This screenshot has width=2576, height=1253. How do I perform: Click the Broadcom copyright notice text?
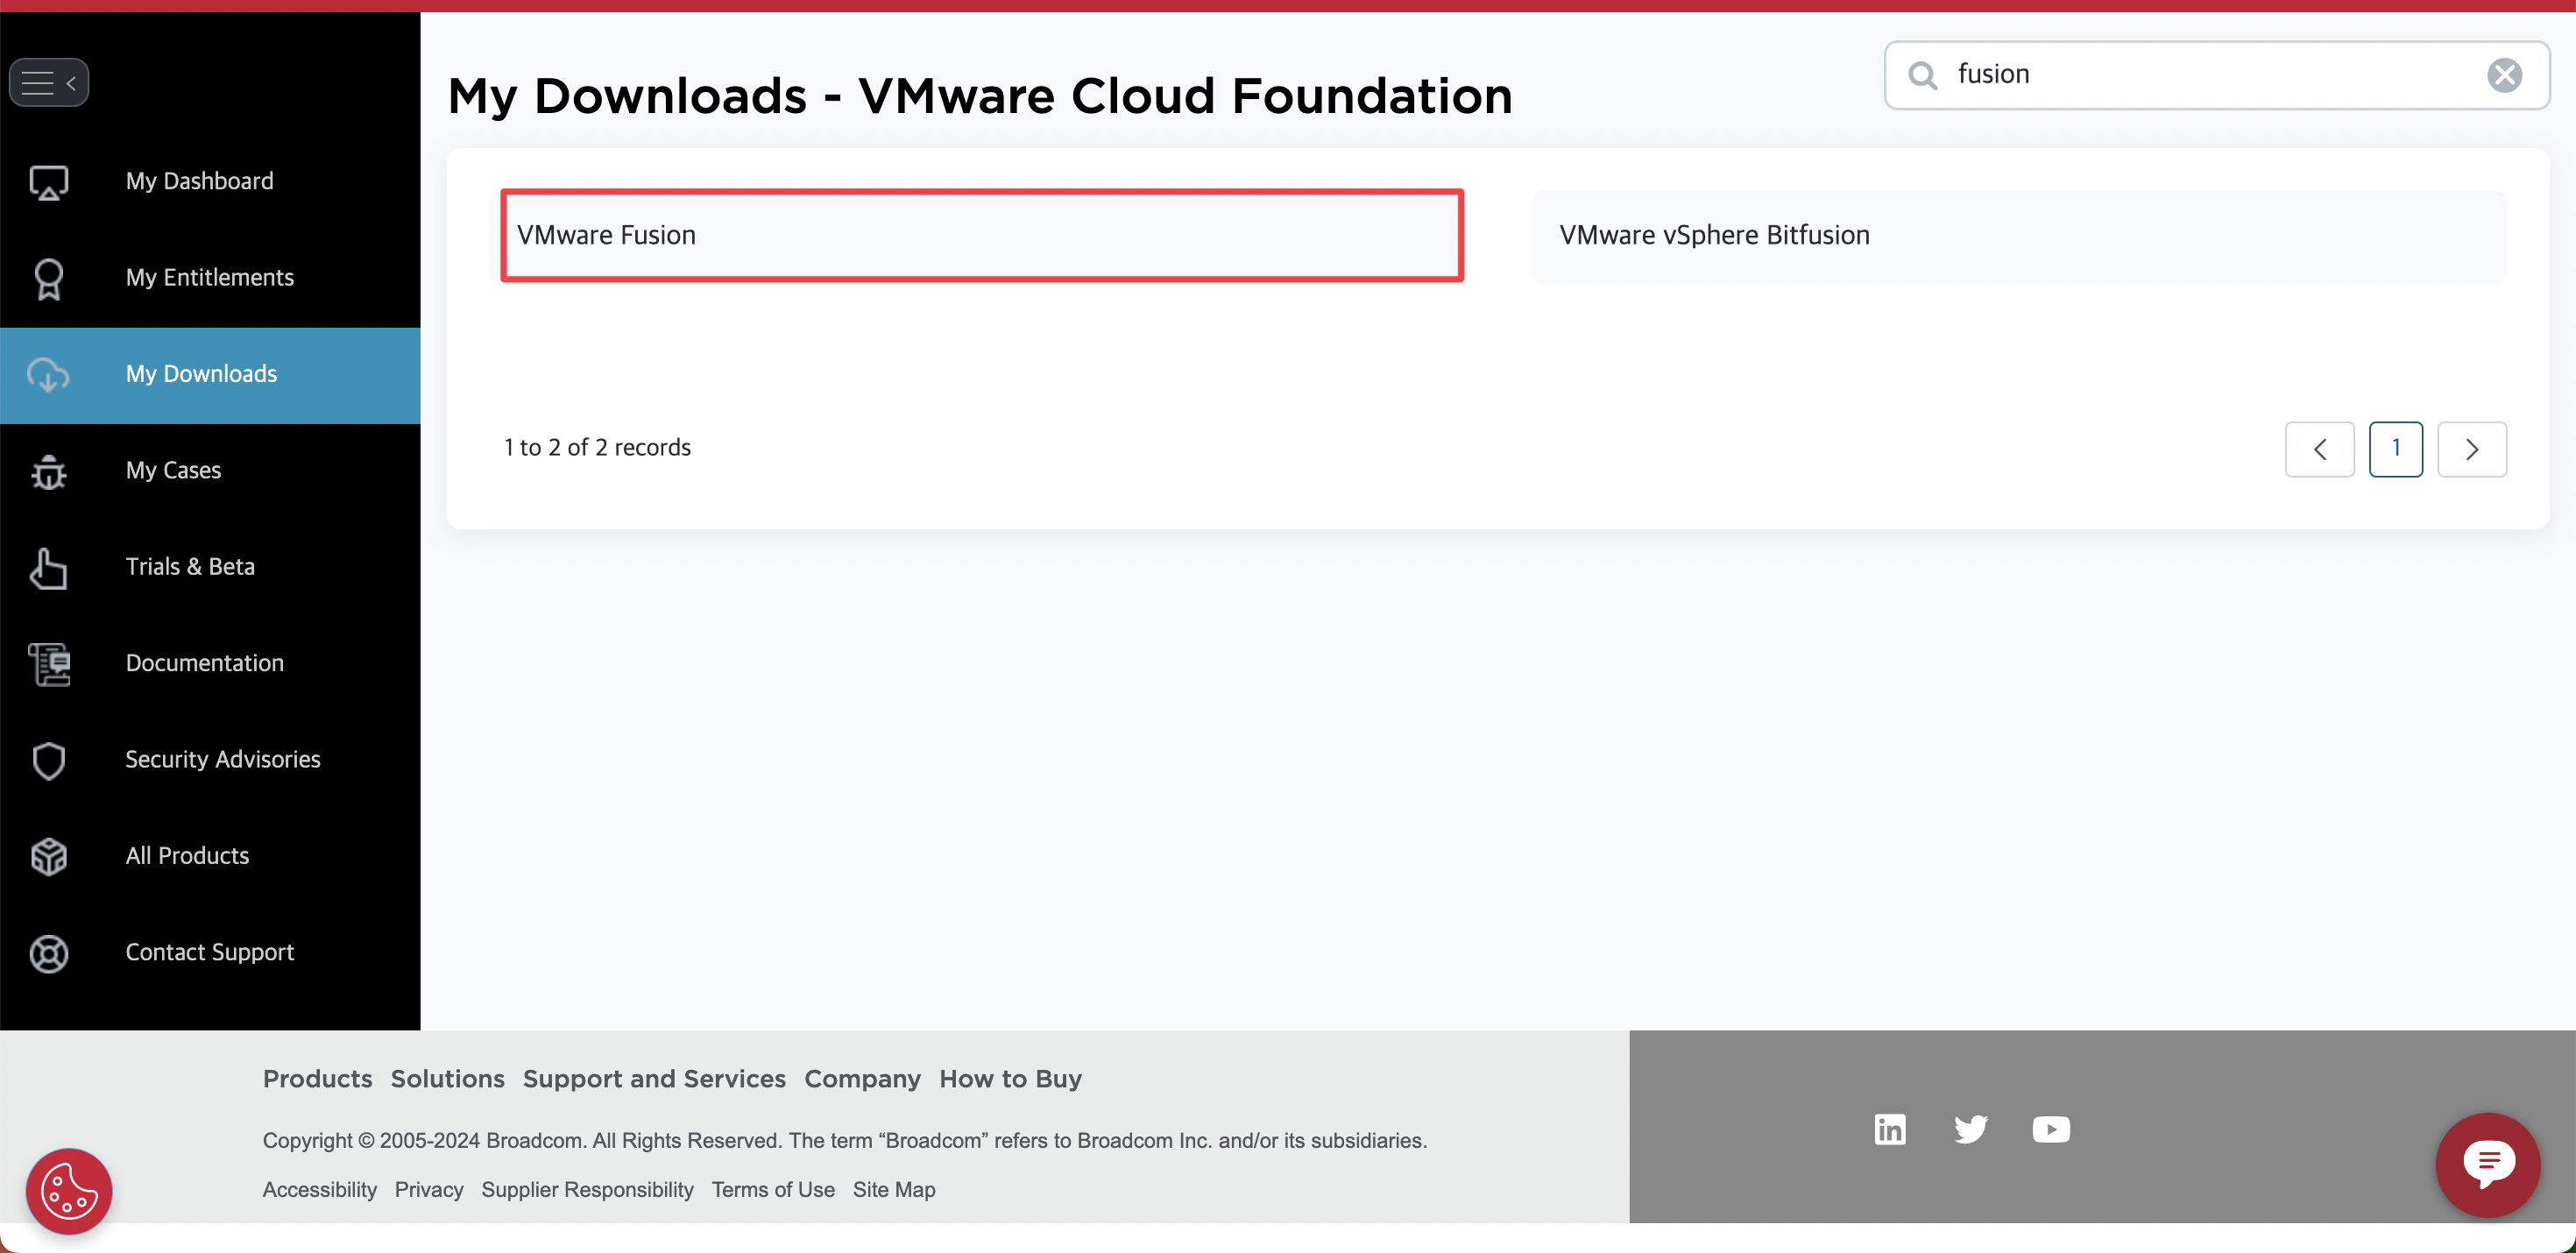click(x=844, y=1140)
